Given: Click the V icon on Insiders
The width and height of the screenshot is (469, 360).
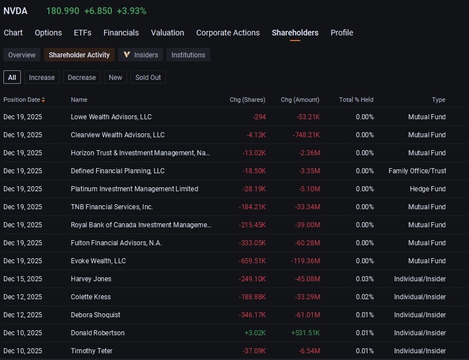Looking at the screenshot, I should 127,55.
